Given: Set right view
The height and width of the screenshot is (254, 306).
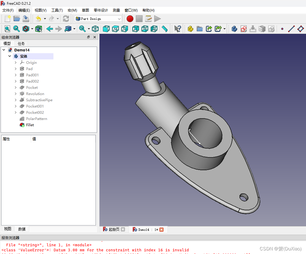Looking at the screenshot, I should [x=125, y=29].
